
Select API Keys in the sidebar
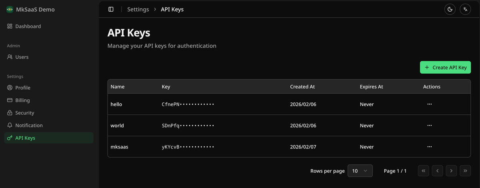[25, 138]
